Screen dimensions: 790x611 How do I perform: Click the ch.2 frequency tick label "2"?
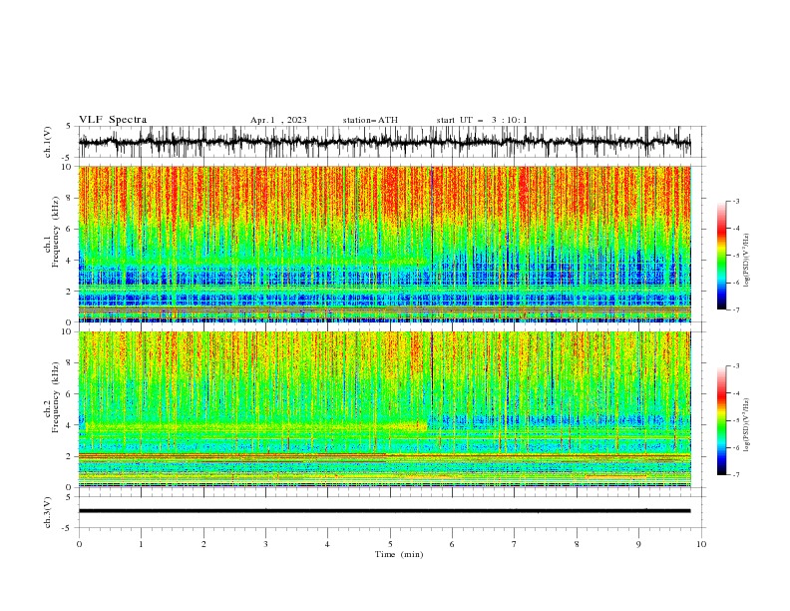[70, 456]
